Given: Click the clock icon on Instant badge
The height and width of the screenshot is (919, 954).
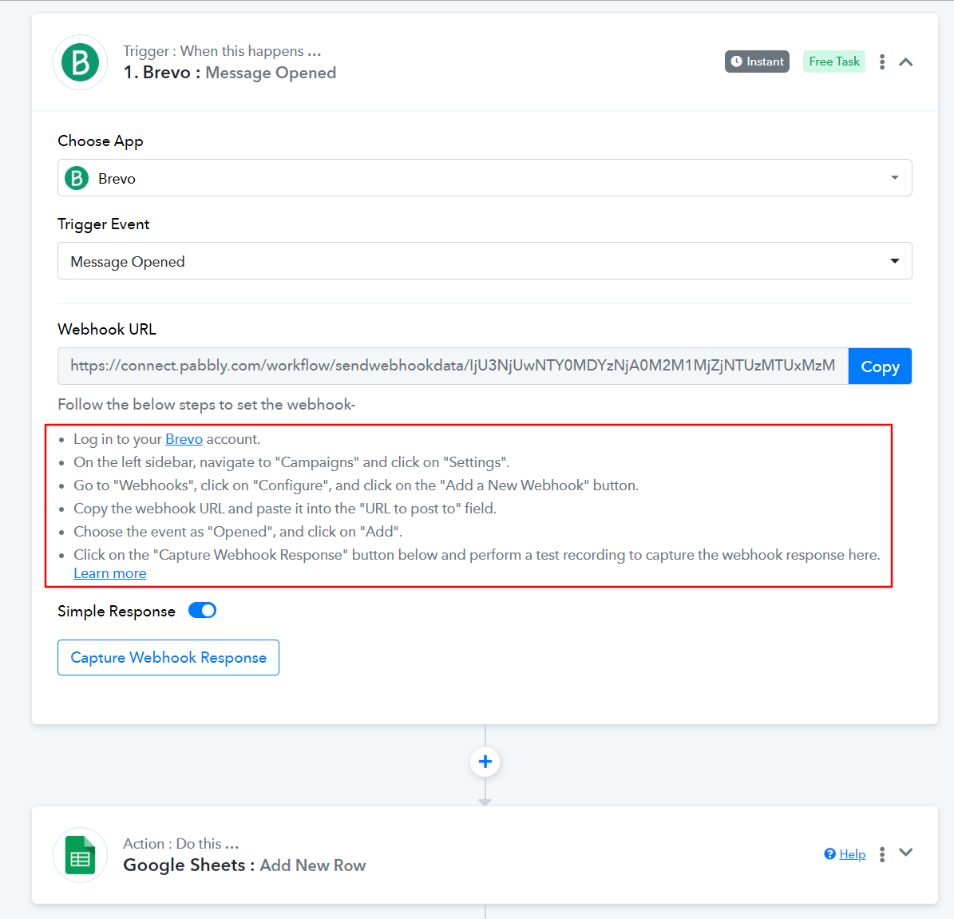Looking at the screenshot, I should point(736,61).
